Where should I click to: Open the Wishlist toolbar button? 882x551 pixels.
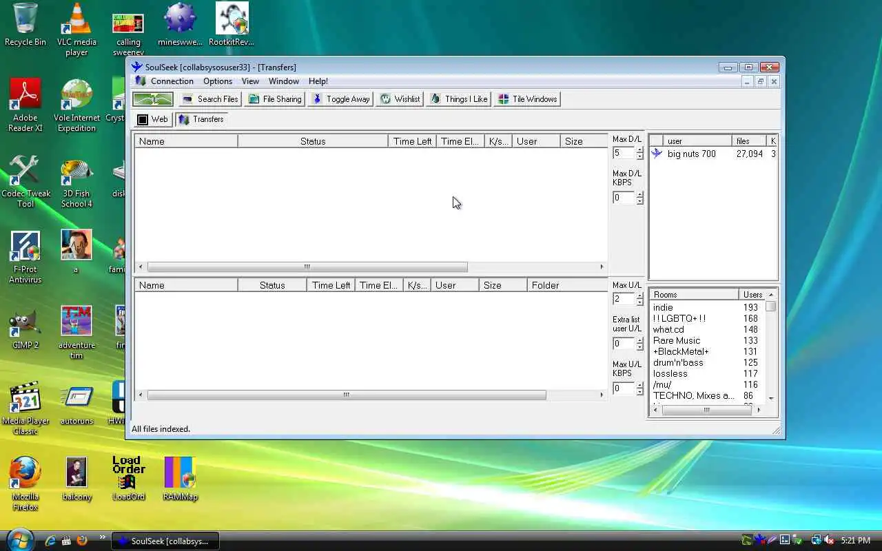[x=400, y=99]
